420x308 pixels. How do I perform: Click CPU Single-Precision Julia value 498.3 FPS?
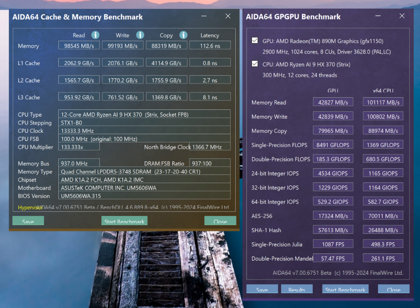[x=383, y=244]
